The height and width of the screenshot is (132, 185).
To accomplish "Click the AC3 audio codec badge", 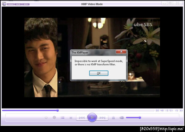I will coord(18,4).
